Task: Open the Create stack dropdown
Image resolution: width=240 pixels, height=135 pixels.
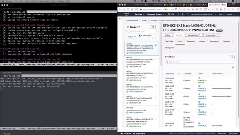Action: click(x=211, y=35)
